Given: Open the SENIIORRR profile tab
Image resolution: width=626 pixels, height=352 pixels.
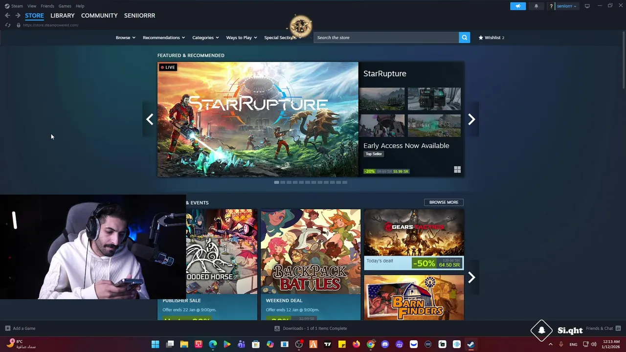Looking at the screenshot, I should 139,16.
